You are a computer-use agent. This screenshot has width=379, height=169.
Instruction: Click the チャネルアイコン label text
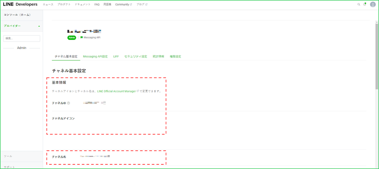pyautogui.click(x=63, y=118)
